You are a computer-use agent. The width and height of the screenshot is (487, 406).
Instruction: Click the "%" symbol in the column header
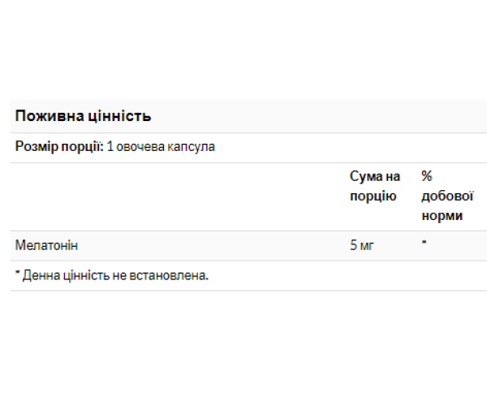(x=427, y=176)
